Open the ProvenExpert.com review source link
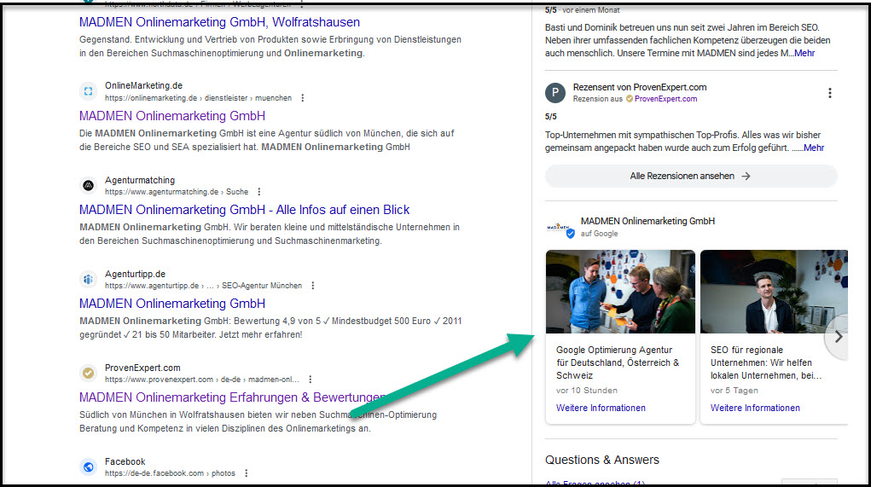Image resolution: width=871 pixels, height=487 pixels. (665, 99)
